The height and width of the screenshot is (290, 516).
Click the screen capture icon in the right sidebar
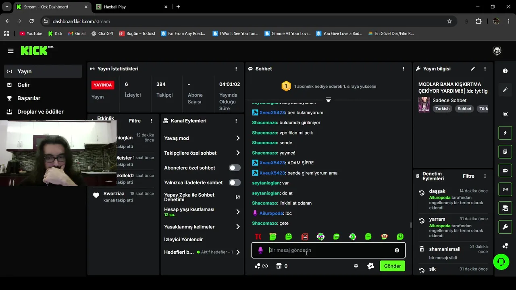point(505,114)
